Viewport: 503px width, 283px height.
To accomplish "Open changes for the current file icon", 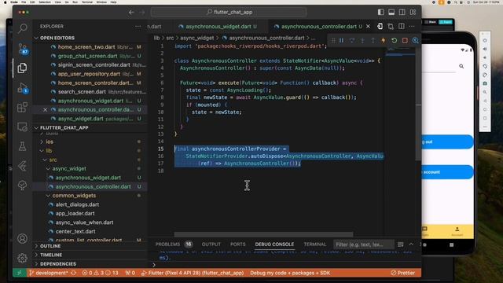I will click(x=380, y=26).
